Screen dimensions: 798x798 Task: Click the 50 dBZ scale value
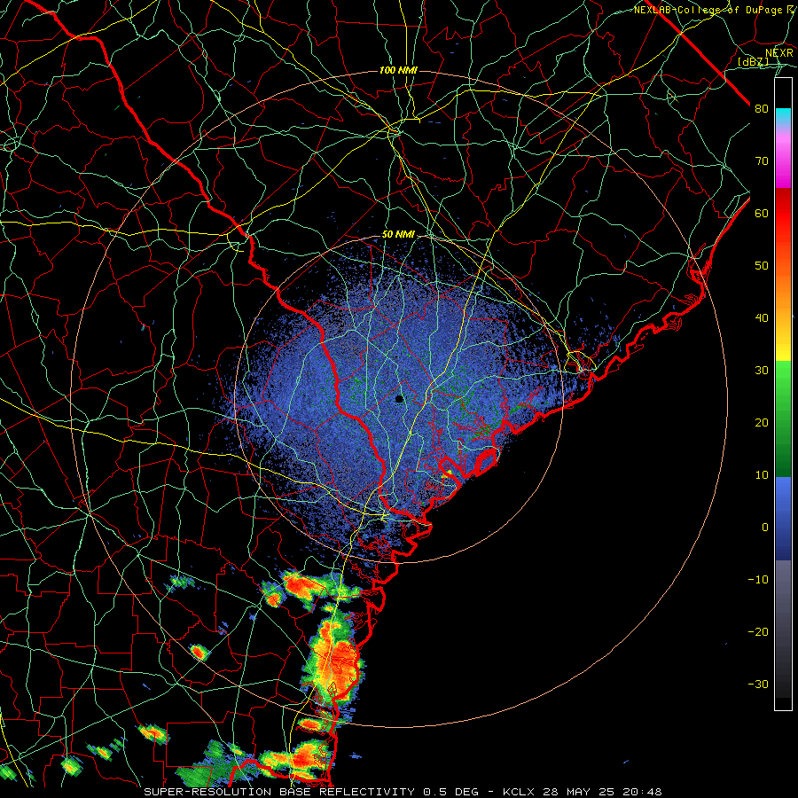tap(762, 266)
